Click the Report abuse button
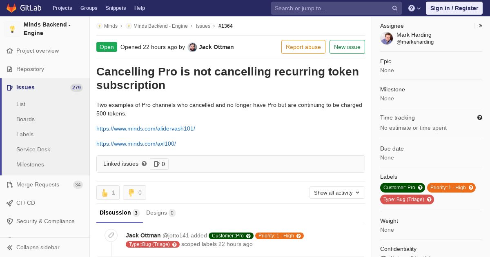 pyautogui.click(x=303, y=47)
